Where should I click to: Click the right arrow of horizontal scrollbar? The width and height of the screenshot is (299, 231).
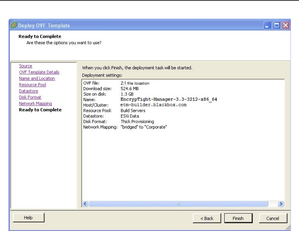click(281, 204)
